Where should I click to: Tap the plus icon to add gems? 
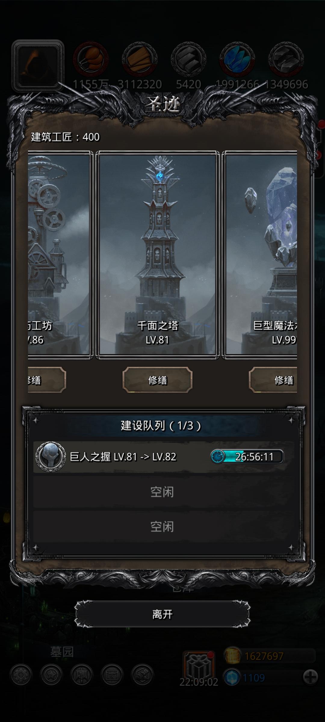pyautogui.click(x=310, y=677)
